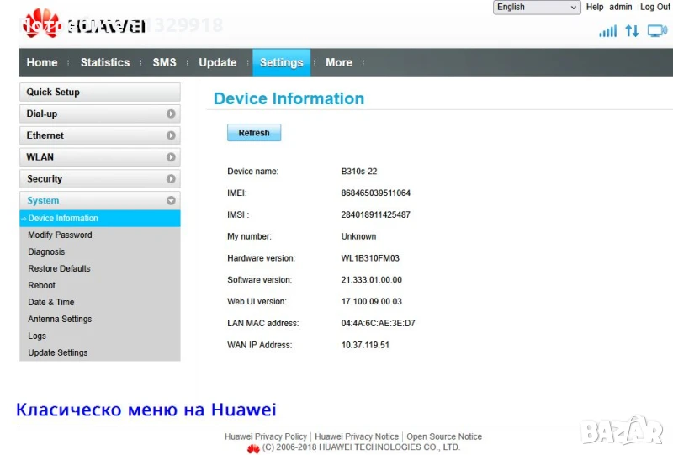Open Quick Setup from the sidebar
Viewport: 673px width, 455px height.
pyautogui.click(x=99, y=92)
